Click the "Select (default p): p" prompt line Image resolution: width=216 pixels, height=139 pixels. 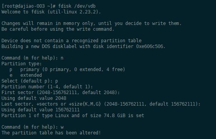pyautogui.click(x=30, y=81)
